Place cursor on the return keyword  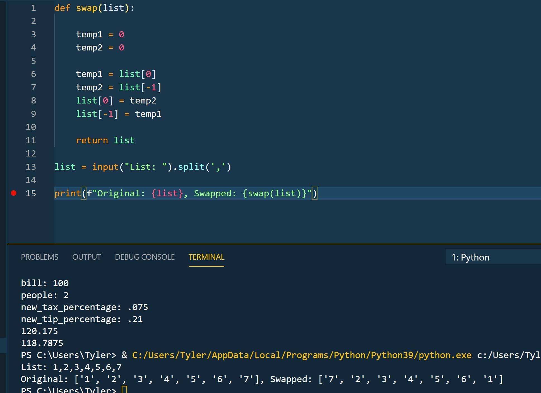point(92,140)
